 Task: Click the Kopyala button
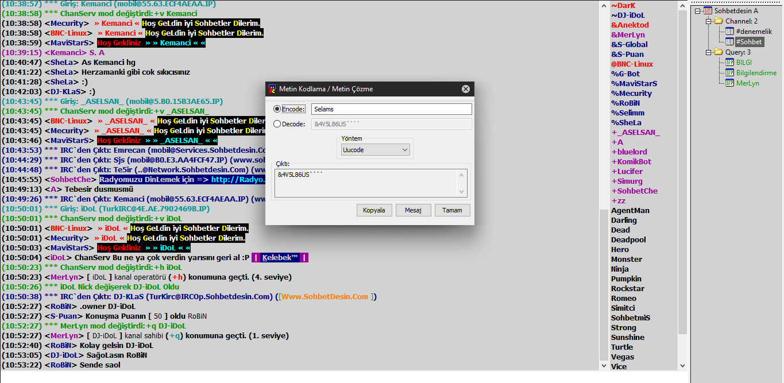tap(374, 210)
